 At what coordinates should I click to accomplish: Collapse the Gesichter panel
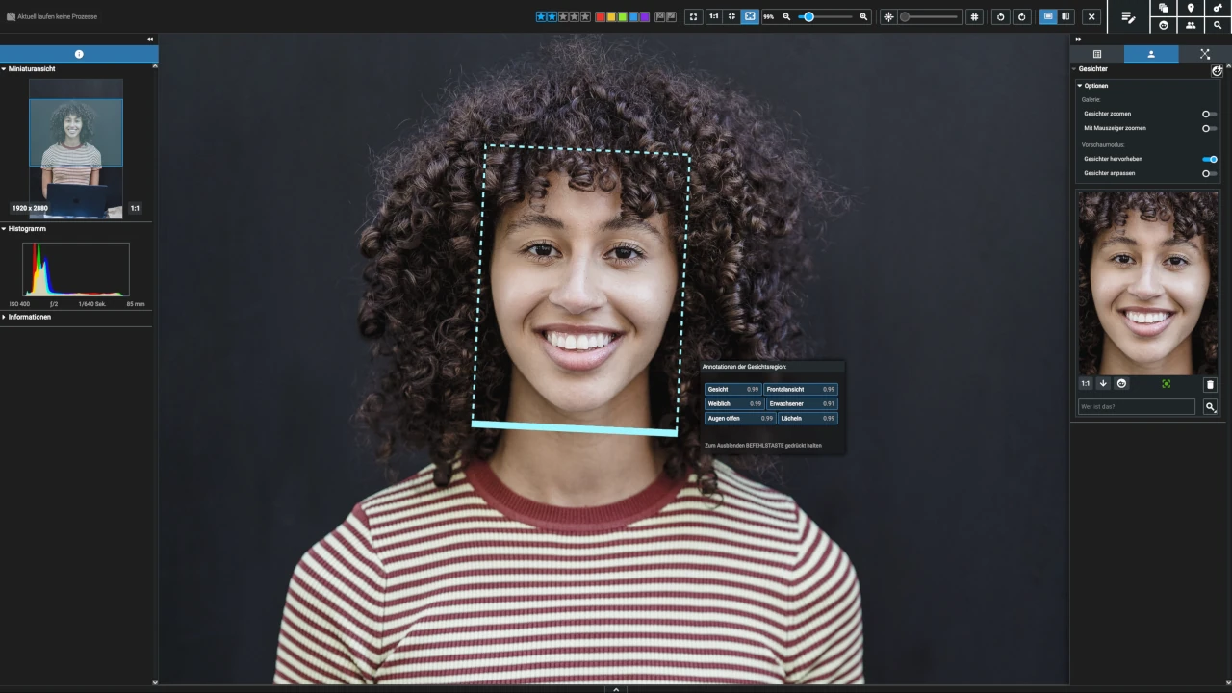tap(1073, 69)
